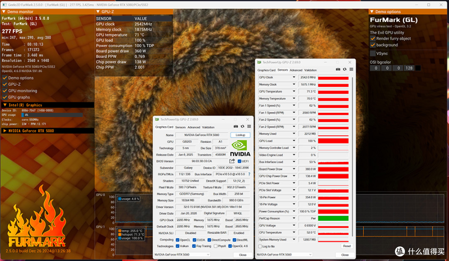
Task: Open GPU selector dropdown in Sensors window
Action: [284, 254]
